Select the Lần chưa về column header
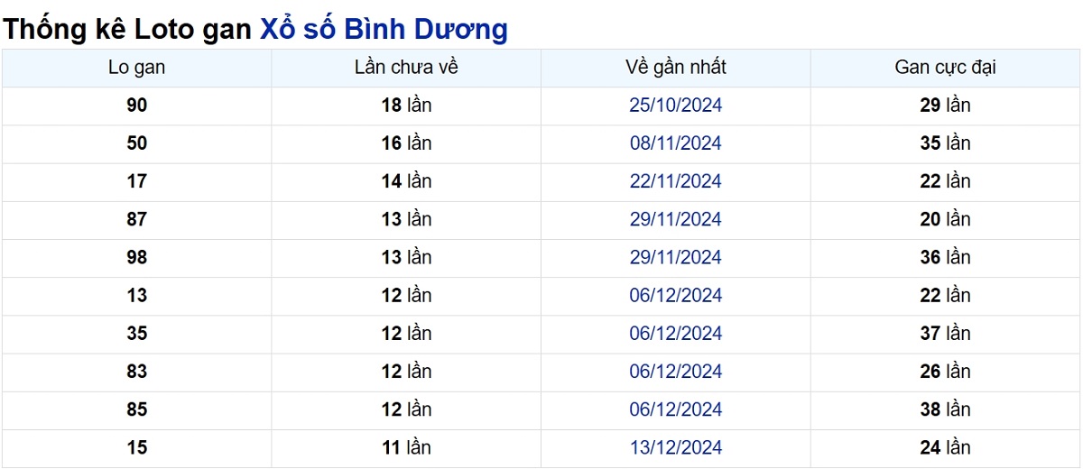Screen dimensions: 1083x469 (406, 68)
